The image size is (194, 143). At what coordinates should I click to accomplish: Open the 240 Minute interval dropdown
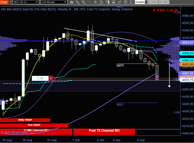[54, 2]
